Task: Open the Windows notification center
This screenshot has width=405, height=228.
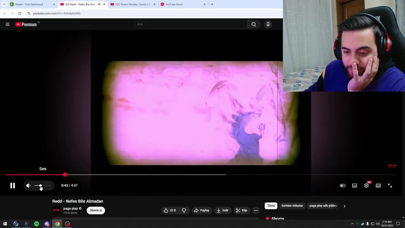Action: coord(398,224)
